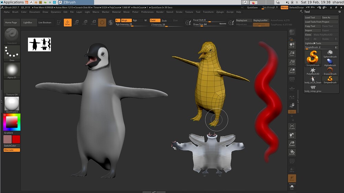Click the red main color swatch
Viewport: 344px width, 193px height.
[x=16, y=139]
